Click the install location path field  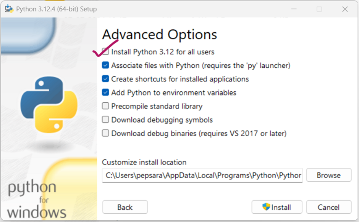point(202,176)
